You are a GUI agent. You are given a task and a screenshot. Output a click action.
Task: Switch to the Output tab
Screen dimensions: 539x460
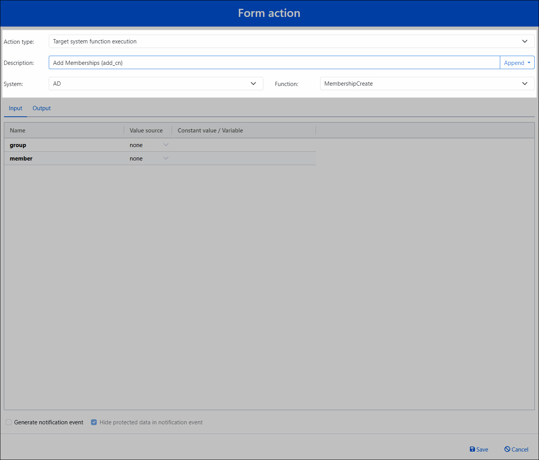[41, 108]
